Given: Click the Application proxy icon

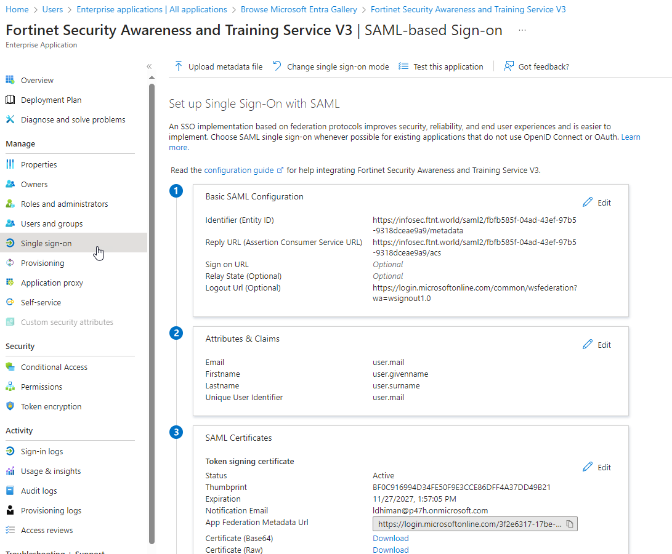Looking at the screenshot, I should [x=10, y=283].
